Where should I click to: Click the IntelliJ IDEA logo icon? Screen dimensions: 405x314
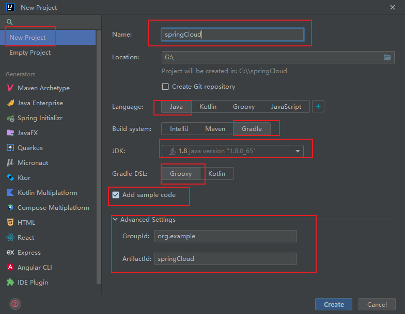click(10, 7)
